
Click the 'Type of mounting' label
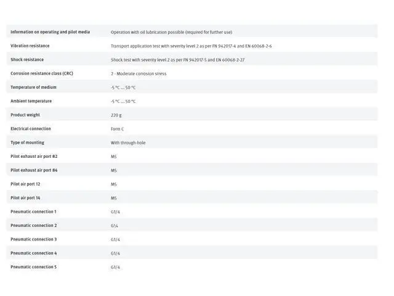click(x=26, y=142)
